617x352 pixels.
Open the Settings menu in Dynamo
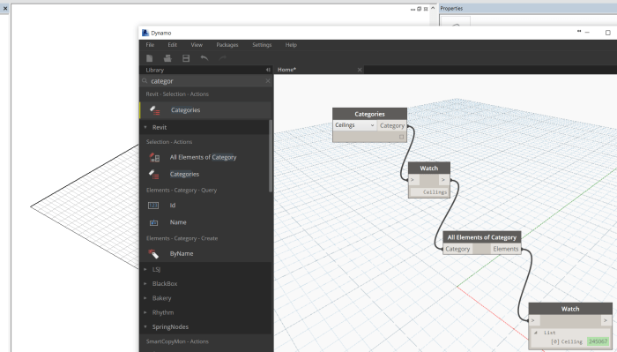point(262,45)
